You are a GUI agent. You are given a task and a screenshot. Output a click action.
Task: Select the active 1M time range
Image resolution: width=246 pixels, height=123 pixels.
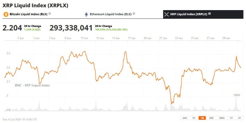202,118
